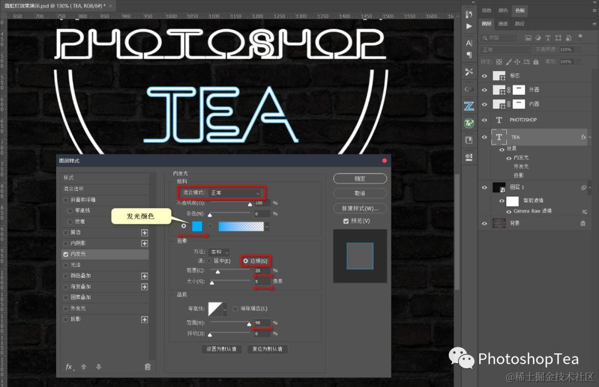Switch to the 信息 info tab
The width and height of the screenshot is (599, 387).
[x=486, y=11]
